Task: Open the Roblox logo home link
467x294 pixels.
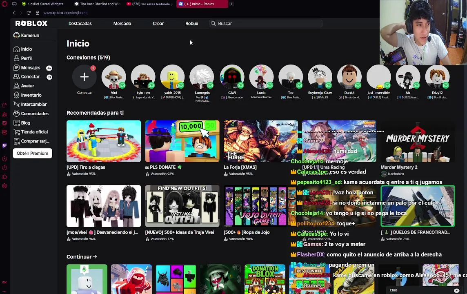Action: [x=31, y=24]
